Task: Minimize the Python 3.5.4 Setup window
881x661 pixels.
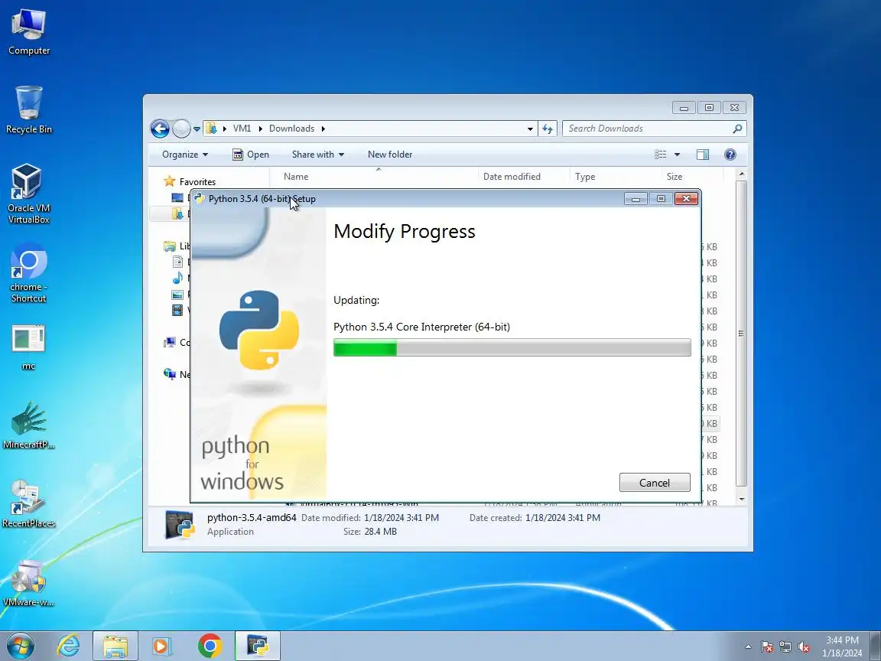Action: pyautogui.click(x=636, y=199)
